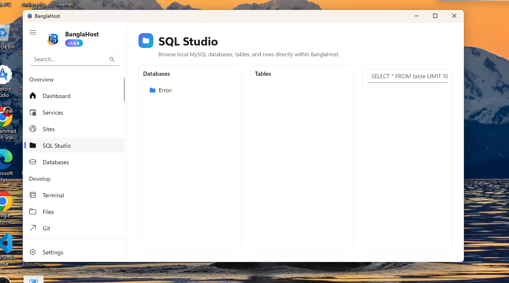Click the BanglaHost name in sidebar header

pos(82,34)
